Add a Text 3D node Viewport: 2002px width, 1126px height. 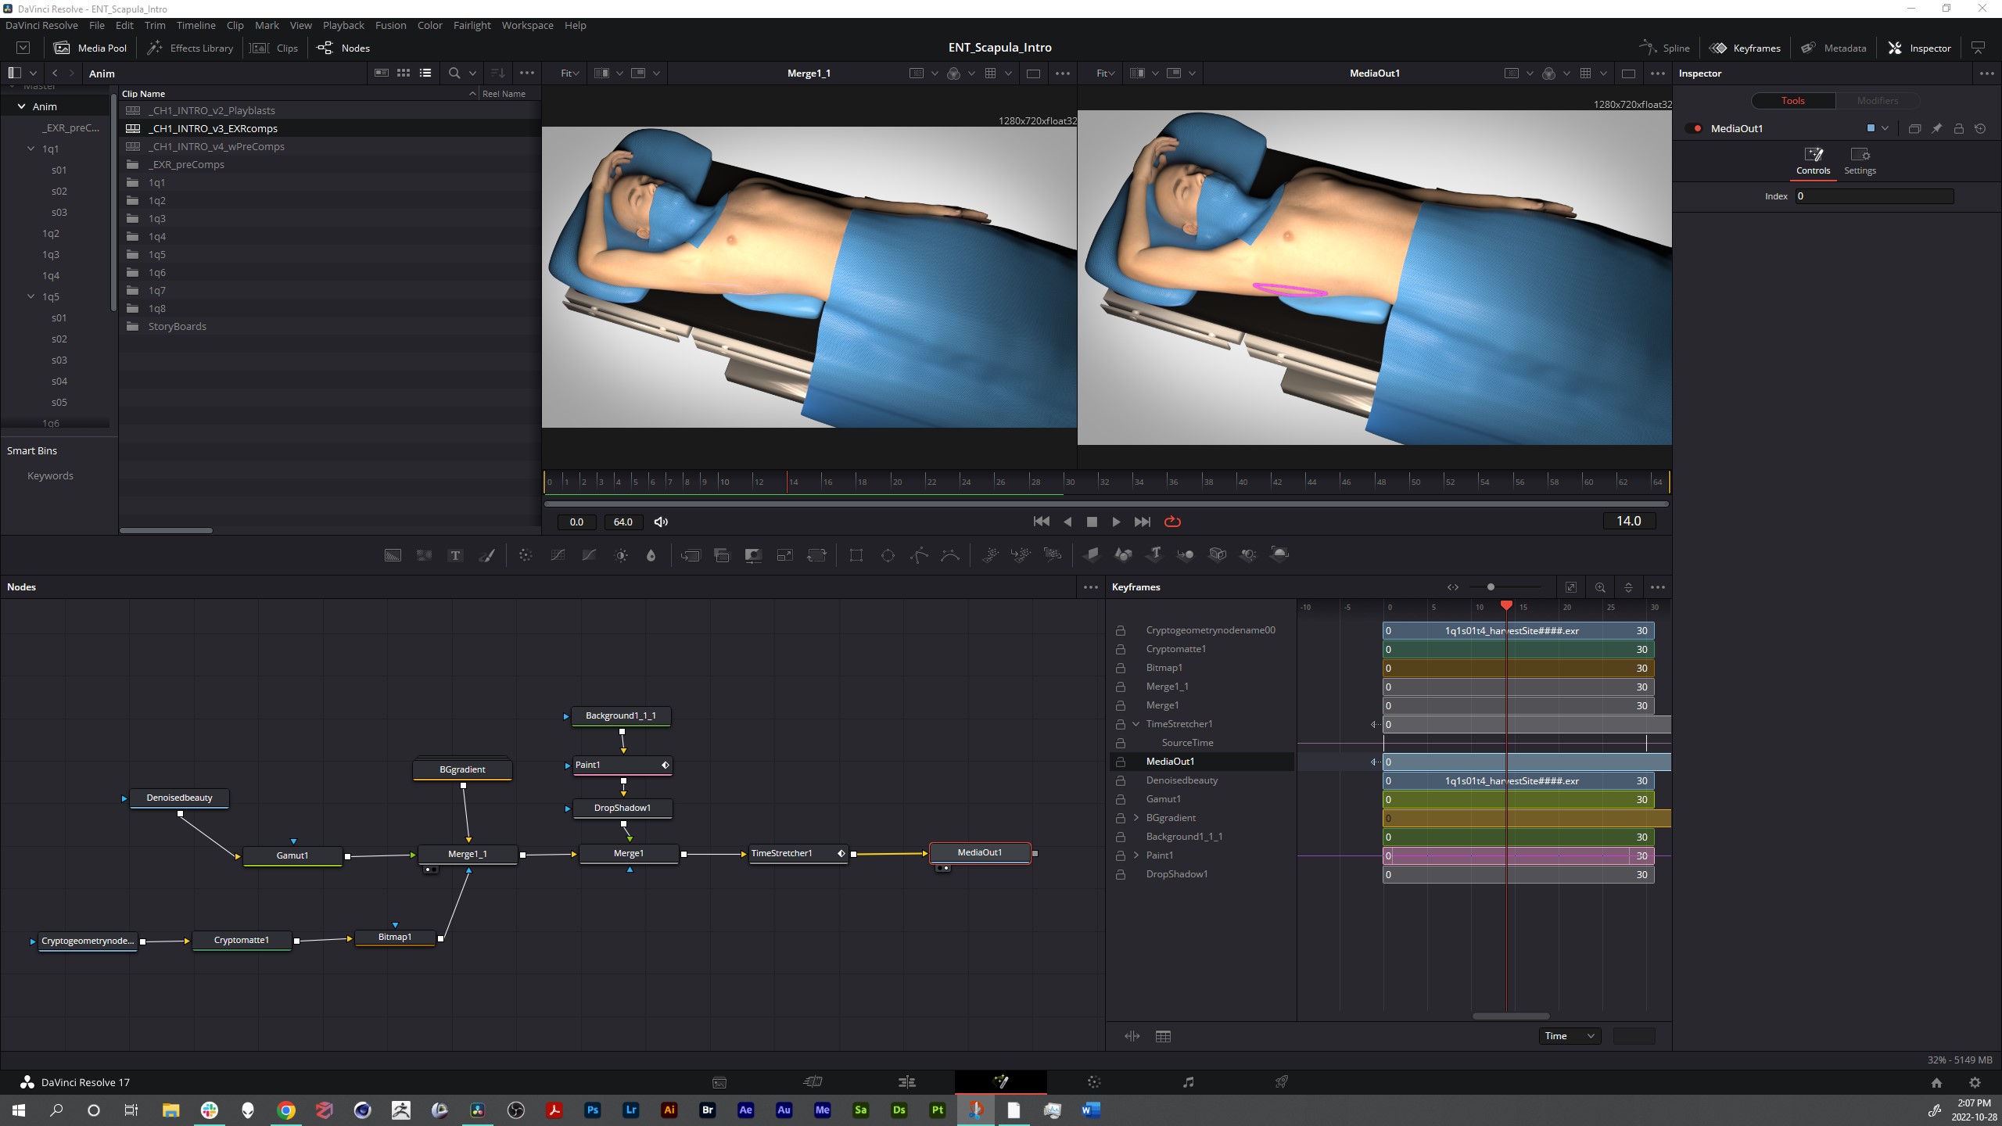(1155, 555)
